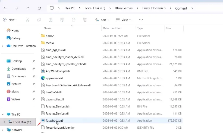Screen dimensions: 223x133
Task: Expand the Network tree node
Action: pyautogui.click(x=3, y=130)
